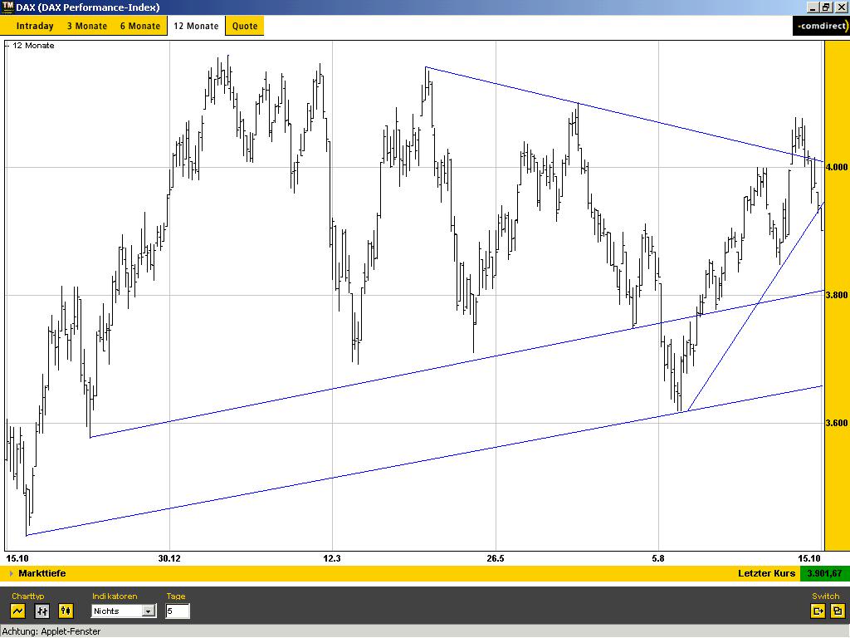Viewport: 850px width, 638px height.
Task: Expand the Markttiefe section arrow
Action: click(11, 573)
